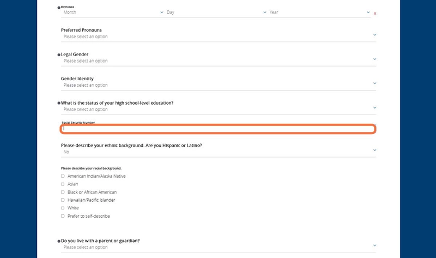Enable Hawaiian/Pacific Islander option
Image resolution: width=436 pixels, height=258 pixels.
[x=63, y=200]
